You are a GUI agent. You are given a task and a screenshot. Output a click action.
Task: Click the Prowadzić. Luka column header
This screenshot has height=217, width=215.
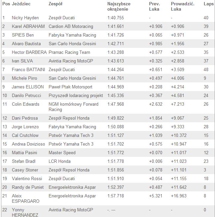(183, 6)
